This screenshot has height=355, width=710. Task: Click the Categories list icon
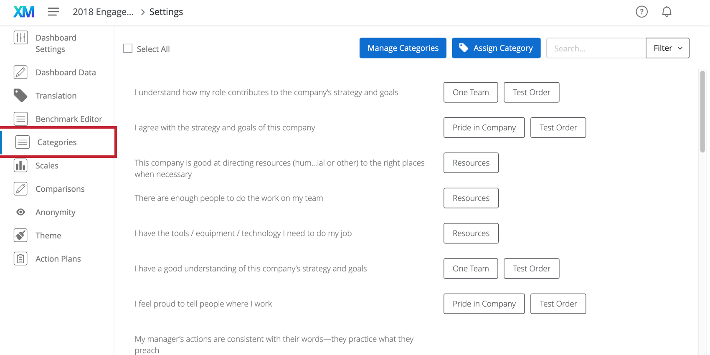click(x=22, y=142)
